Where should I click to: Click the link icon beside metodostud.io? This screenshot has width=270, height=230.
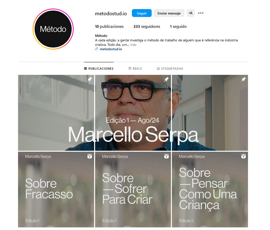pyautogui.click(x=97, y=49)
